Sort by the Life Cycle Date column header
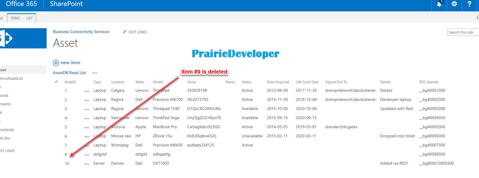Screen dimensions: 479x178 (307, 82)
